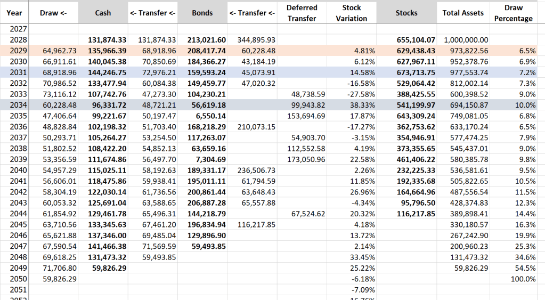Click the 655,104.07 stocks cell

click(416, 40)
